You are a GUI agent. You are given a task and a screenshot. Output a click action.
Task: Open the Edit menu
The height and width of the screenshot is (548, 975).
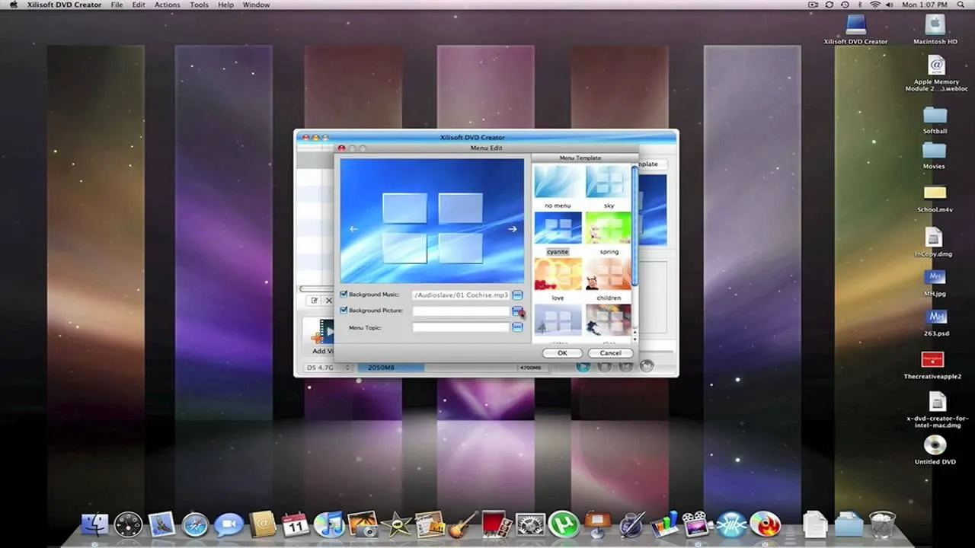[139, 5]
